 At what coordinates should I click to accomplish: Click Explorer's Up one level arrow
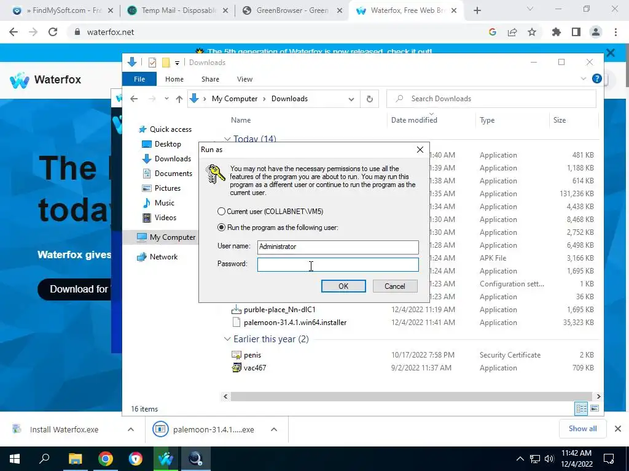coord(179,99)
